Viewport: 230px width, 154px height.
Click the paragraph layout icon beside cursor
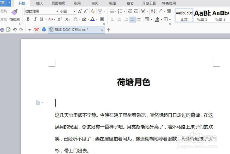point(38,103)
